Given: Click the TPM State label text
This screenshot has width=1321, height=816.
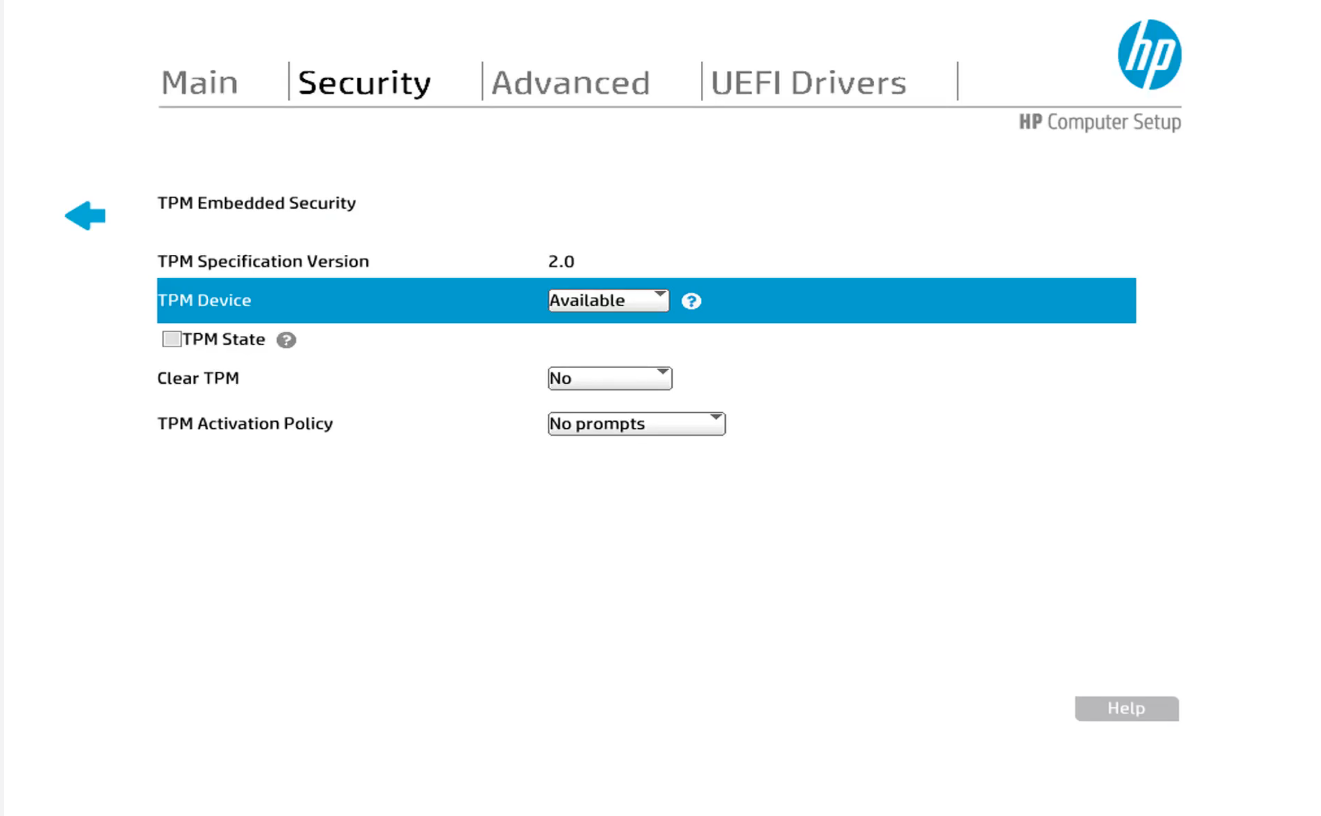Looking at the screenshot, I should point(224,339).
